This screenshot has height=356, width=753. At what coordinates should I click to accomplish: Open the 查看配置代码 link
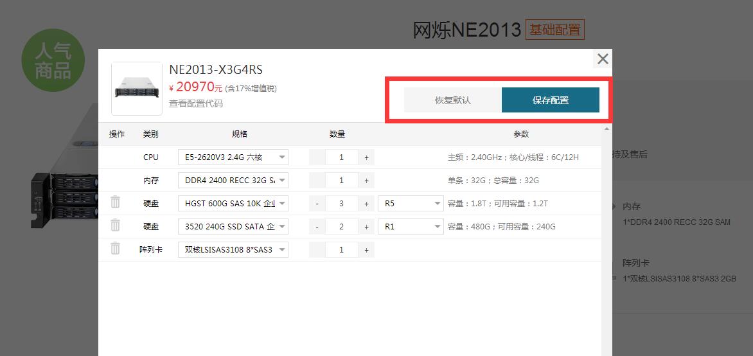(196, 103)
